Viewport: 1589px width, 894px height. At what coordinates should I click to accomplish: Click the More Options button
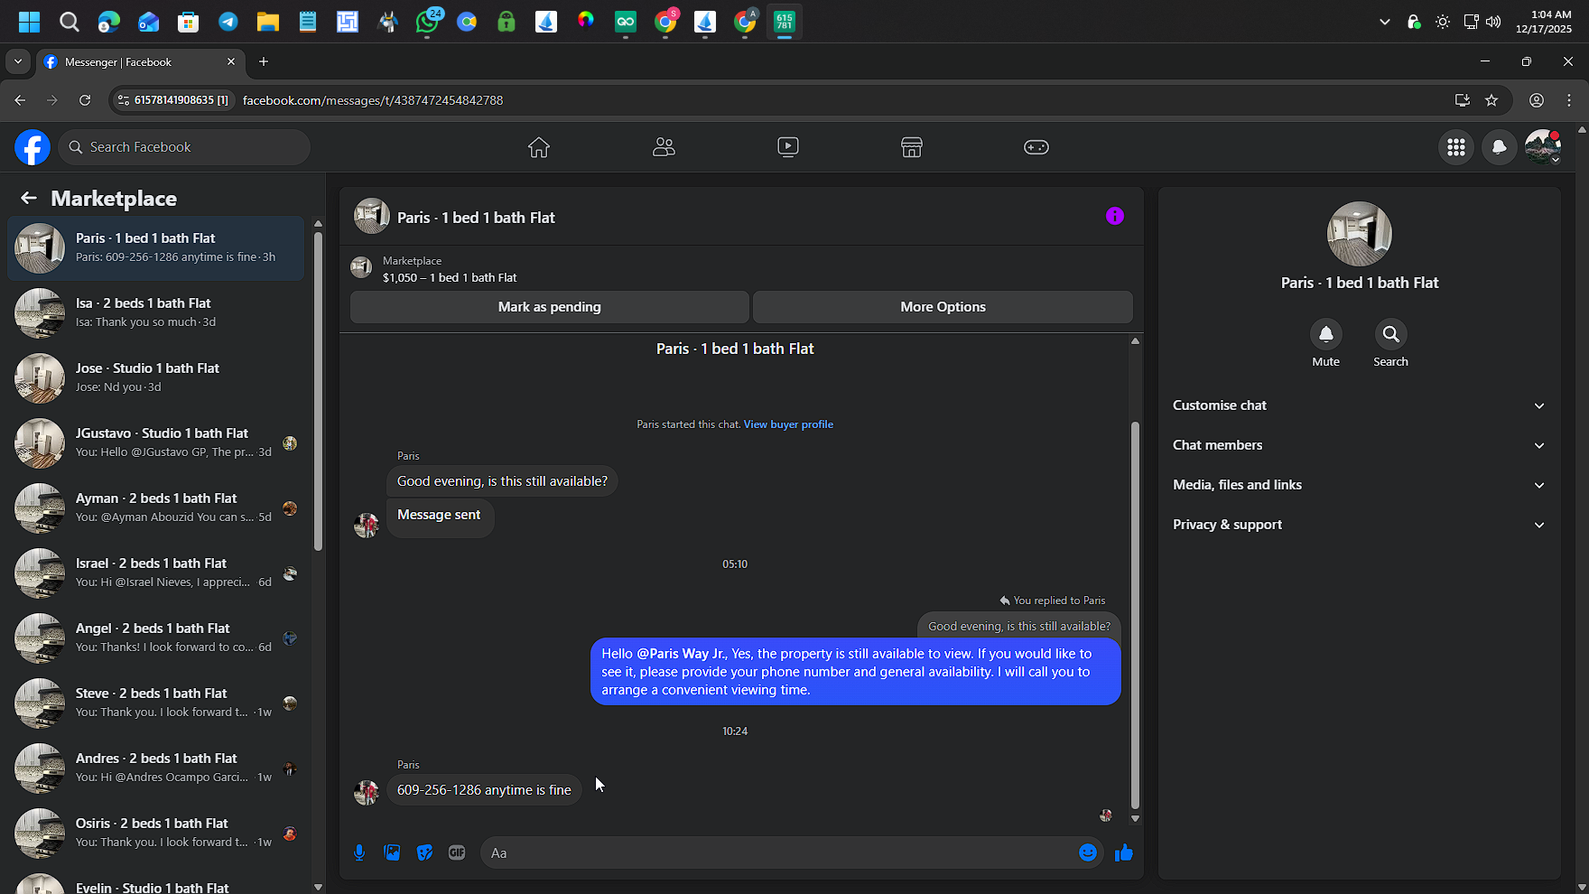(x=943, y=307)
